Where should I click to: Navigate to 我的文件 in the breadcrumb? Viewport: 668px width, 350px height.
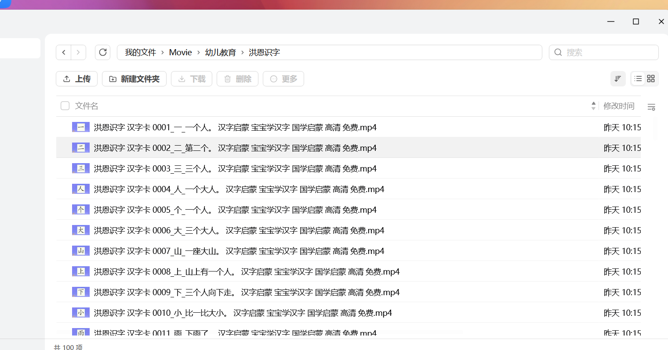coord(140,52)
